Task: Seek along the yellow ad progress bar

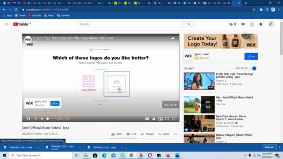Action: tap(101, 115)
